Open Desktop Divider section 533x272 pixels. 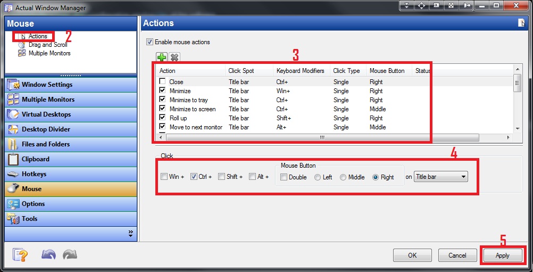pyautogui.click(x=71, y=129)
